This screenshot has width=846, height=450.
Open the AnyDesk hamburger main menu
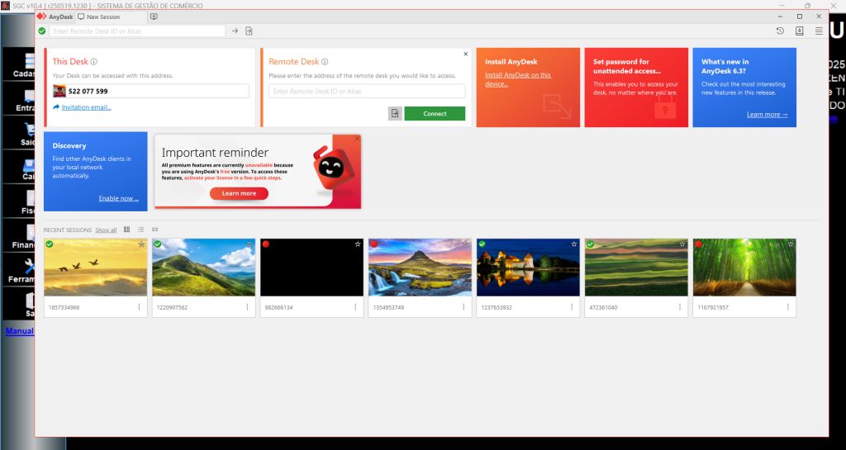tap(819, 31)
